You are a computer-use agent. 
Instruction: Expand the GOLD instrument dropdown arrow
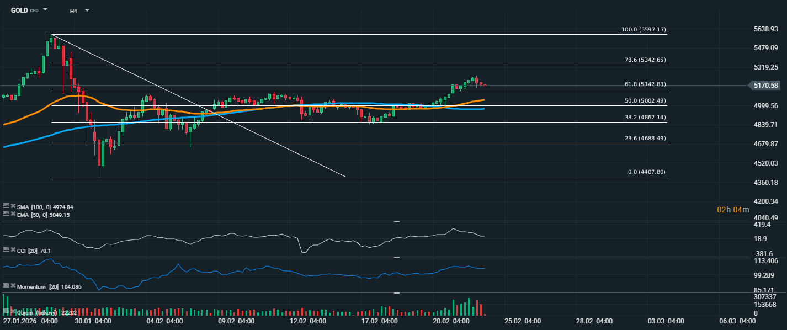[45, 10]
